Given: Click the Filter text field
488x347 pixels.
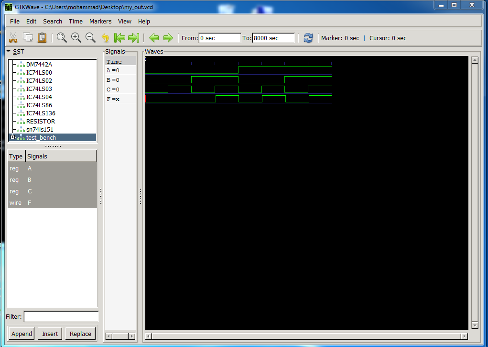Looking at the screenshot, I should [x=61, y=316].
